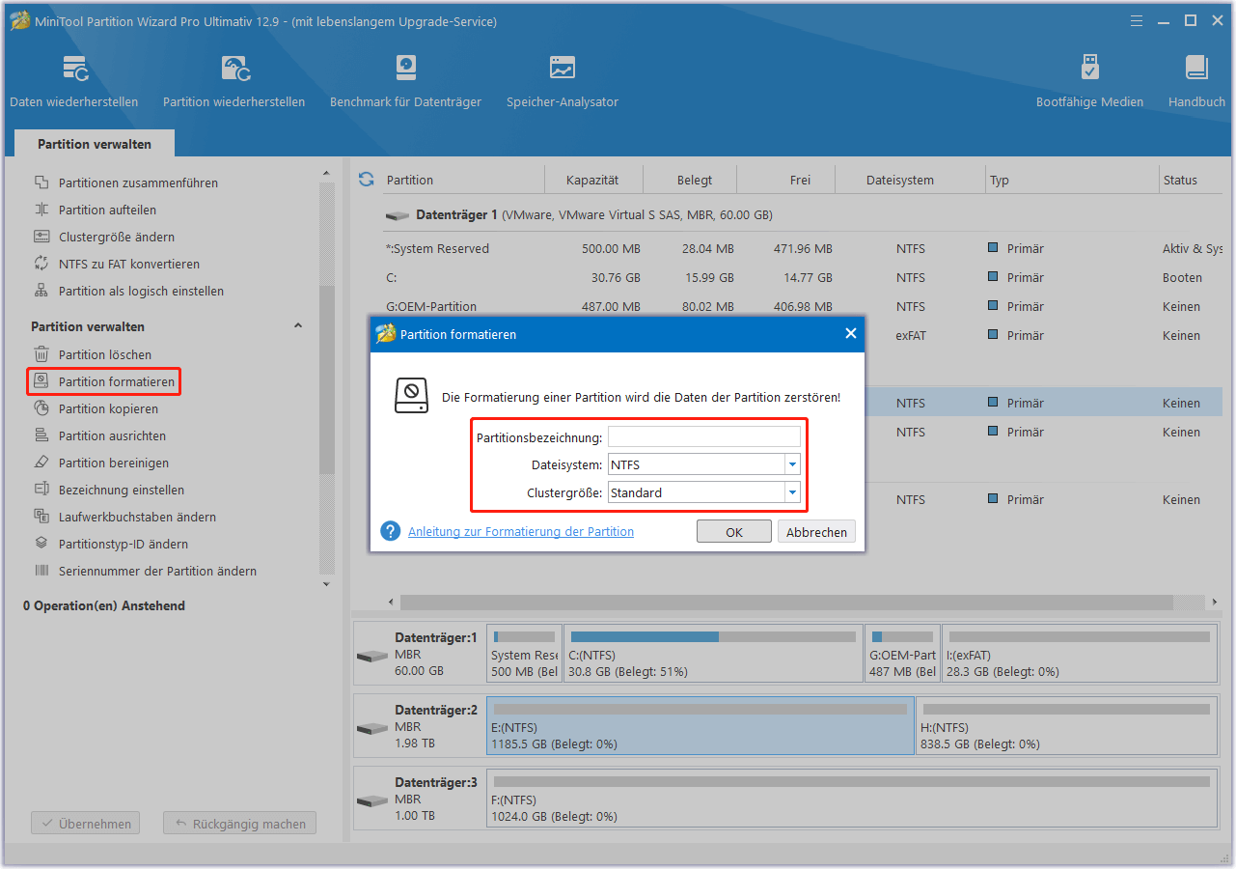The width and height of the screenshot is (1236, 870).
Task: Click partition list horizontal scrollbar
Action: pyautogui.click(x=786, y=602)
